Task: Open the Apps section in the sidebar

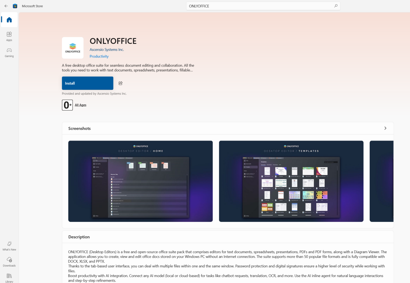Action: click(x=9, y=36)
